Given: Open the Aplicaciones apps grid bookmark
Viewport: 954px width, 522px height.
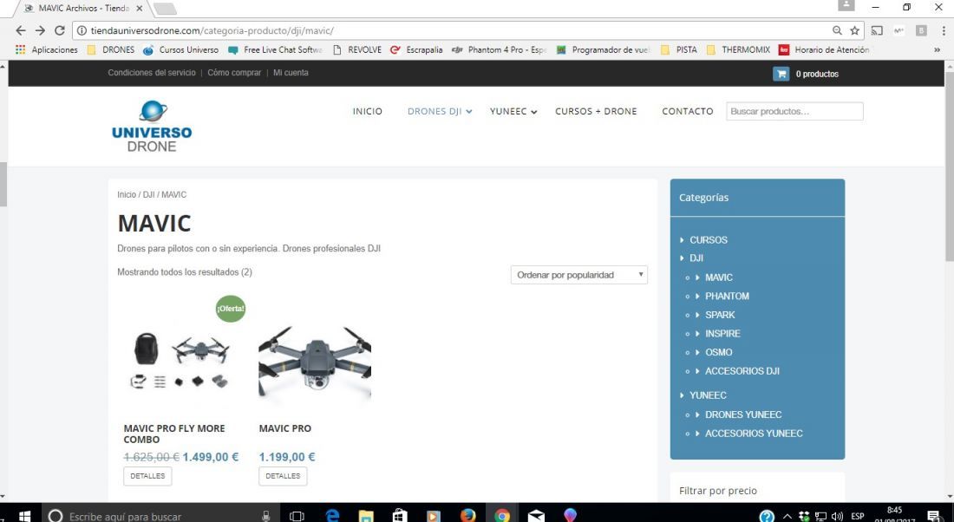Looking at the screenshot, I should [47, 50].
